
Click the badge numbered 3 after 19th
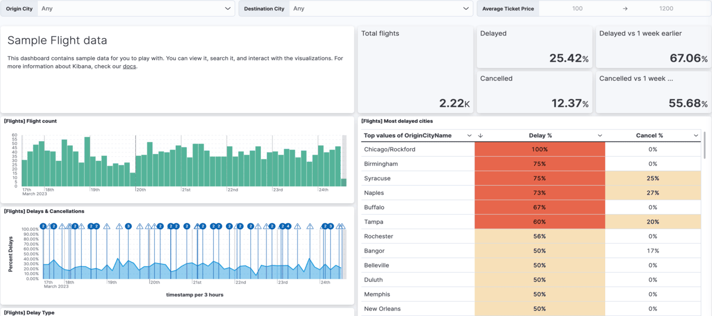pyautogui.click(x=128, y=226)
